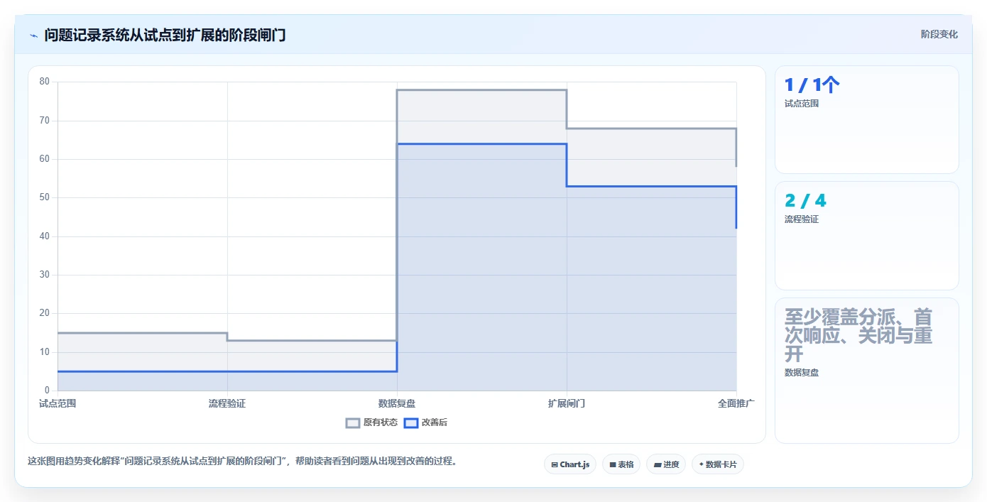The width and height of the screenshot is (987, 502).
Task: Click the lightning icon beside the title
Action: click(x=33, y=36)
